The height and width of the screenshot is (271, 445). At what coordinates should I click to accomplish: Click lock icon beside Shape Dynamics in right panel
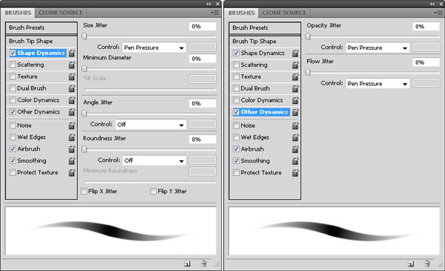click(295, 53)
